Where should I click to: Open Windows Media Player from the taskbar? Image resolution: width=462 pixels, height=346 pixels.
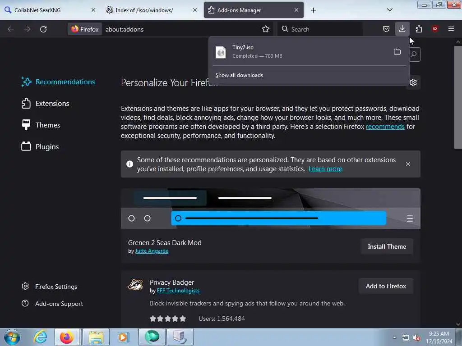click(123, 337)
